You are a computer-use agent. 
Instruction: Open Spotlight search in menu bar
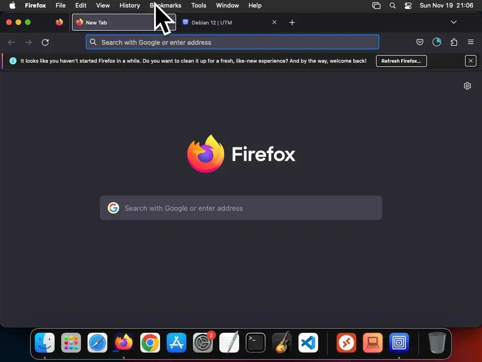pyautogui.click(x=393, y=6)
